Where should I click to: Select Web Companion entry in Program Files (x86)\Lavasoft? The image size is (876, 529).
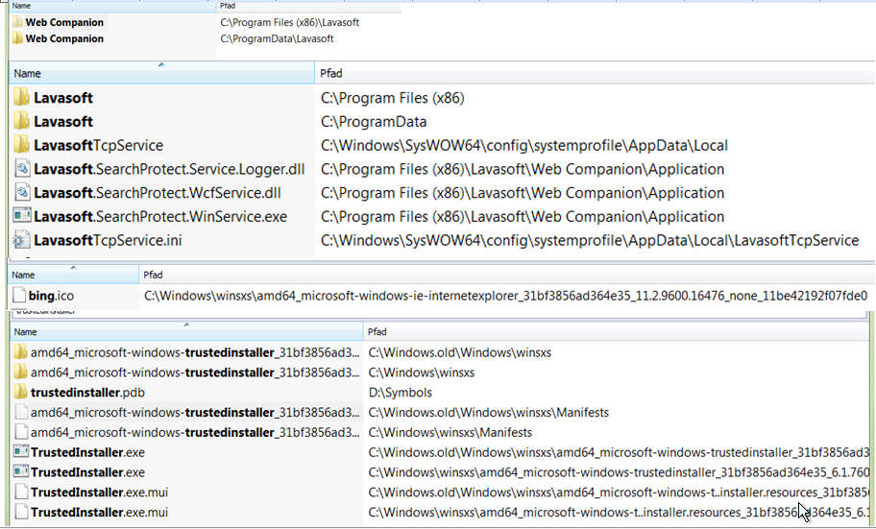(64, 22)
